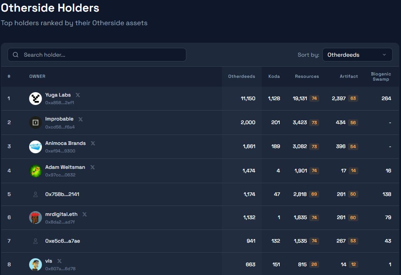
Task: Click the 26 badge in the vis row
Action: [314, 264]
